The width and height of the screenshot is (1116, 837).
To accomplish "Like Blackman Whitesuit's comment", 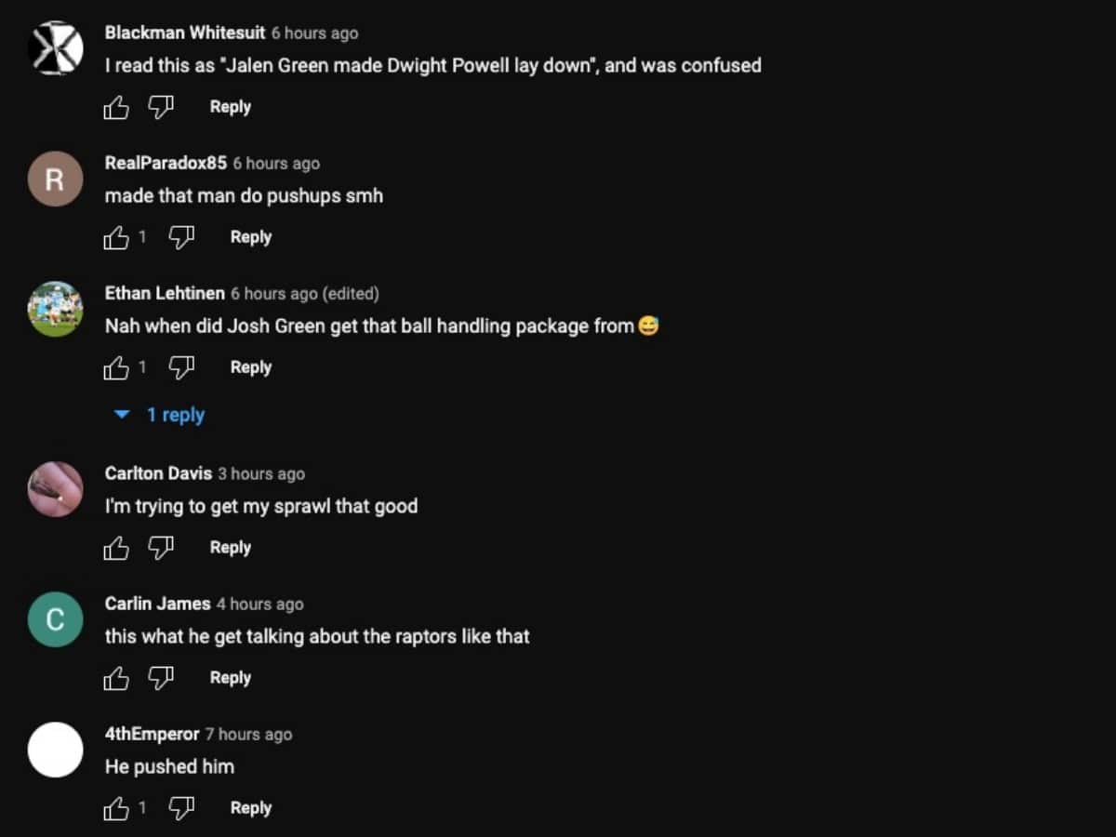I will [116, 108].
